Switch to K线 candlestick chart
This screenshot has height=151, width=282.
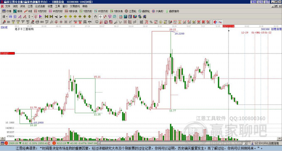(28, 11)
